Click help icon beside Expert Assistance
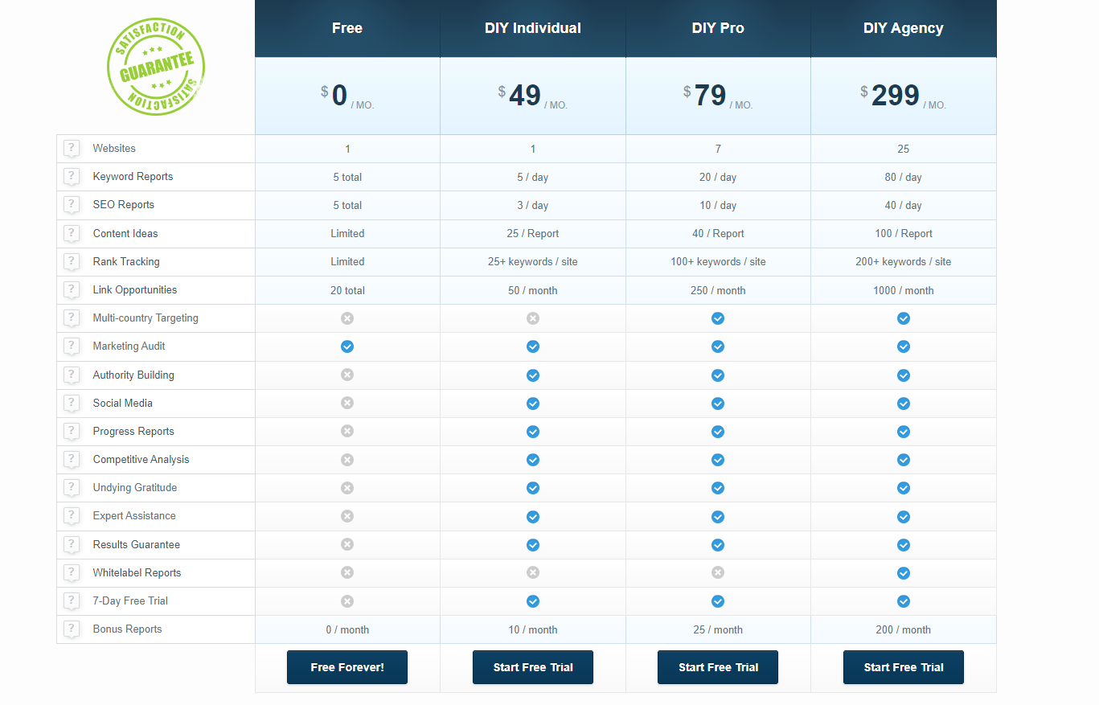The width and height of the screenshot is (1099, 705). point(72,516)
